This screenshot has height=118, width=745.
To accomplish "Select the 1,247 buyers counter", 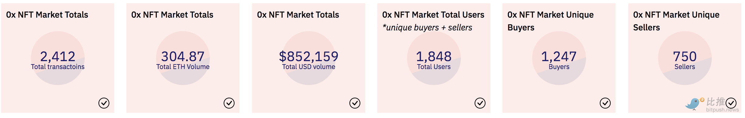I will pos(559,57).
